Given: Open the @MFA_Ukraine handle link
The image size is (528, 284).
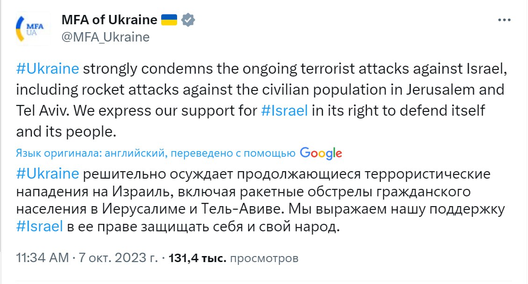Looking at the screenshot, I should tap(106, 37).
